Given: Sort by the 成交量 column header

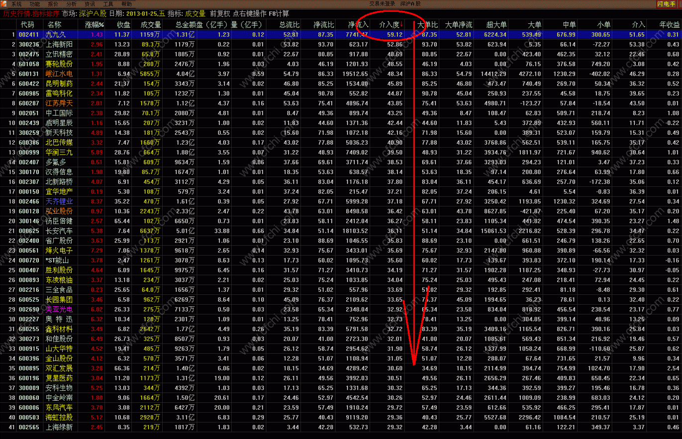Looking at the screenshot, I should click(151, 24).
